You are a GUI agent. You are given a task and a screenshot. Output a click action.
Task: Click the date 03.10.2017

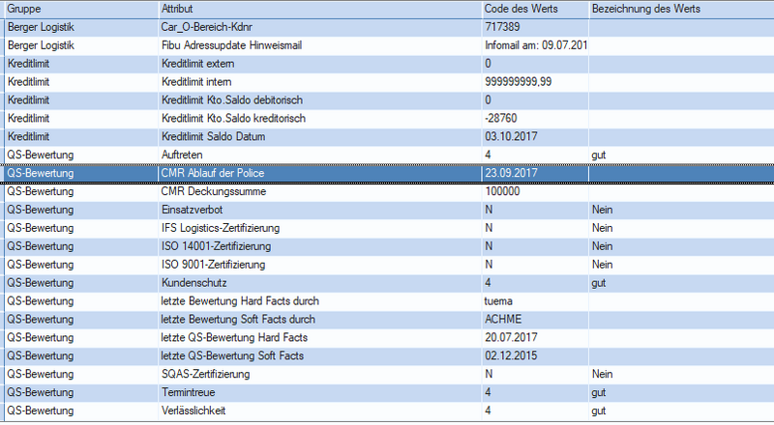click(x=511, y=136)
